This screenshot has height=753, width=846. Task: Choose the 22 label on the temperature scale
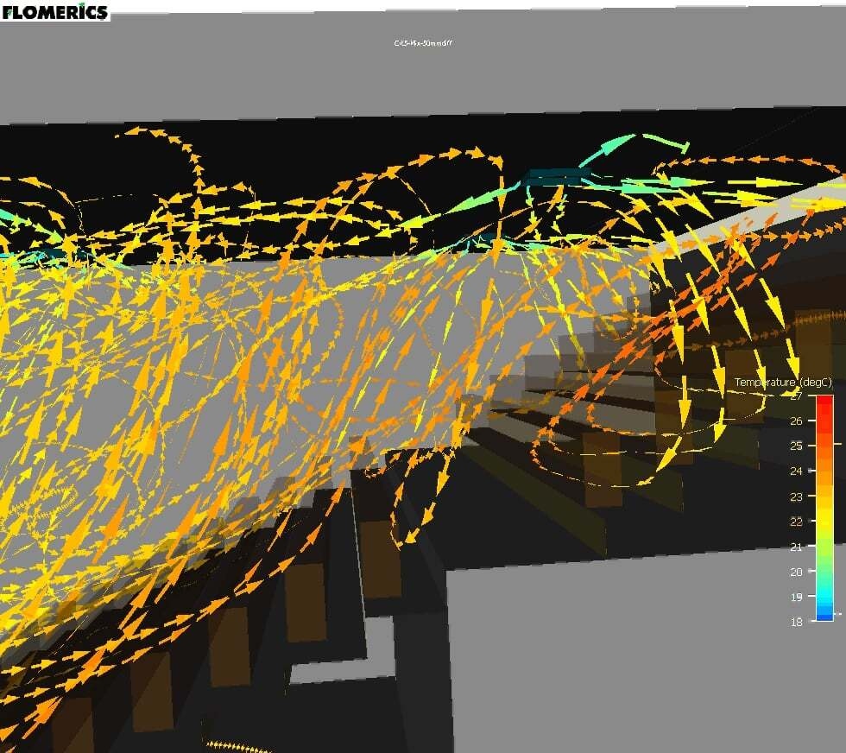(798, 521)
